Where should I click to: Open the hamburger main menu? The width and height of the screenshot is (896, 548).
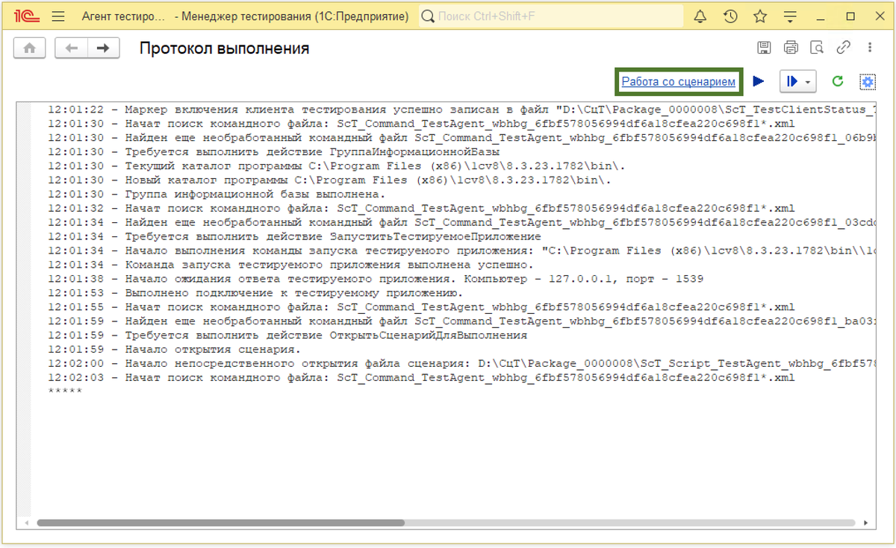coord(60,16)
